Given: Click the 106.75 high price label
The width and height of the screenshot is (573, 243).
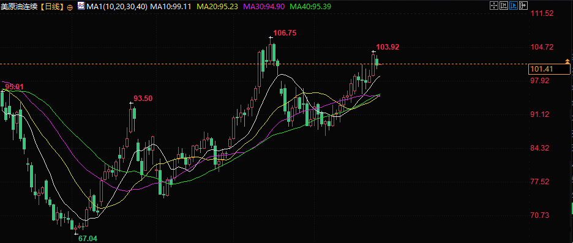Looking at the screenshot, I should pyautogui.click(x=285, y=33).
